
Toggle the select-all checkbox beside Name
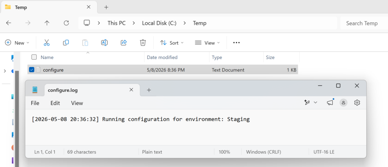34,57
